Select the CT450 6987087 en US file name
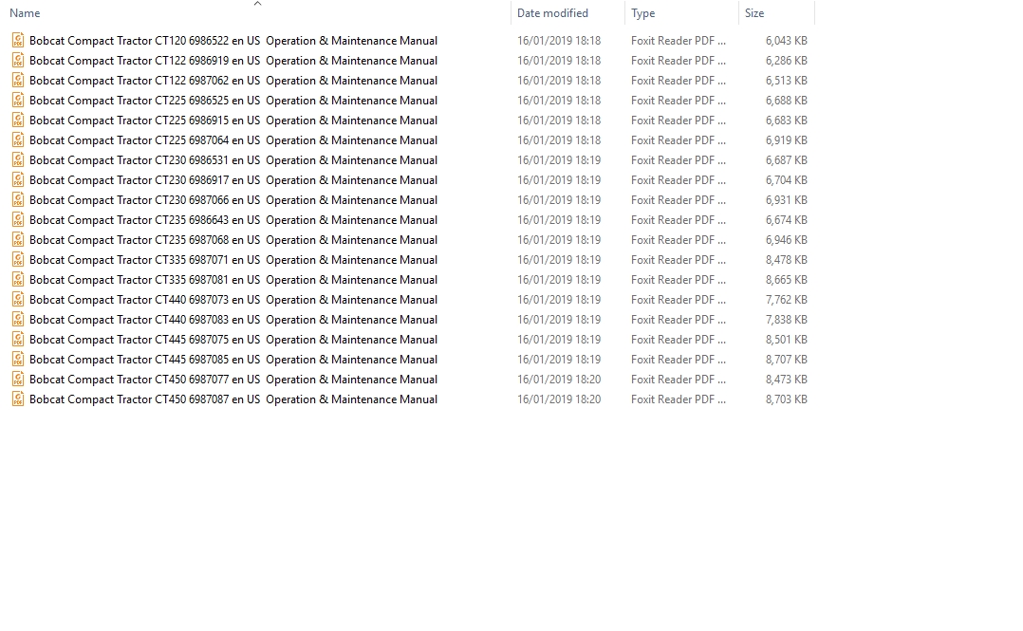 (x=233, y=399)
